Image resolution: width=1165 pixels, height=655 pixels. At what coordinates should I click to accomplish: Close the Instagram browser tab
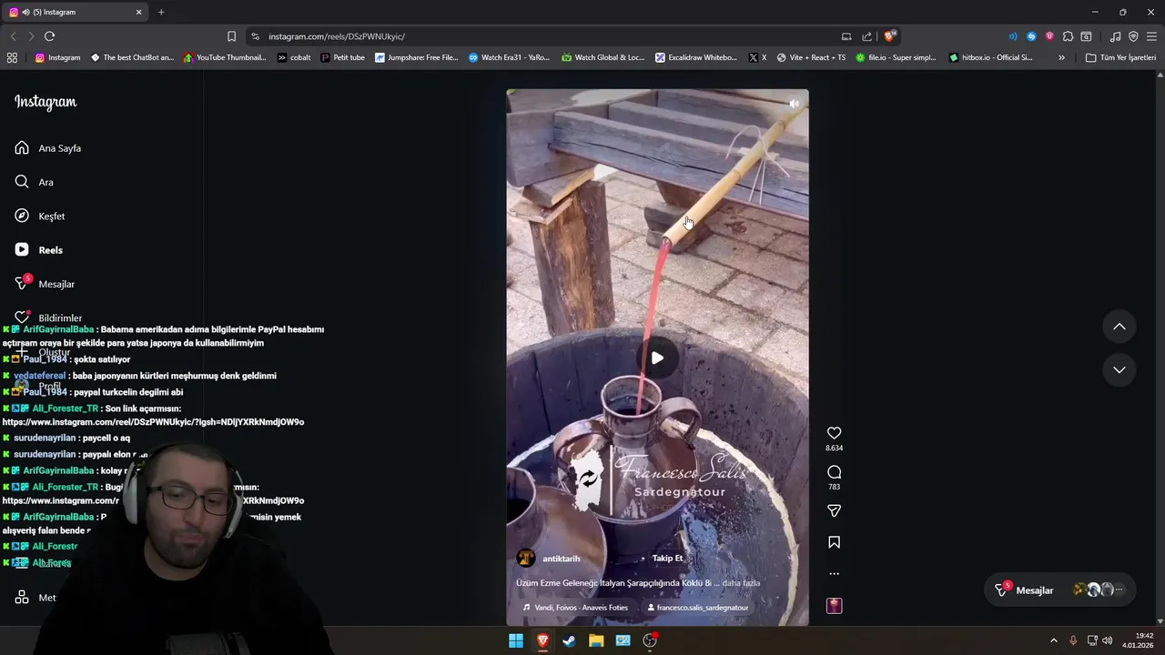(139, 12)
